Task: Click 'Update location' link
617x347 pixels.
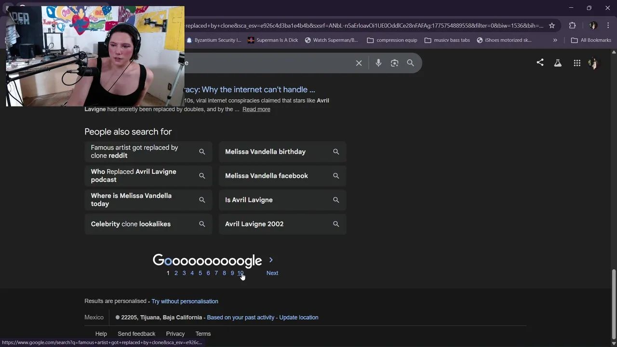Action: [299, 318]
